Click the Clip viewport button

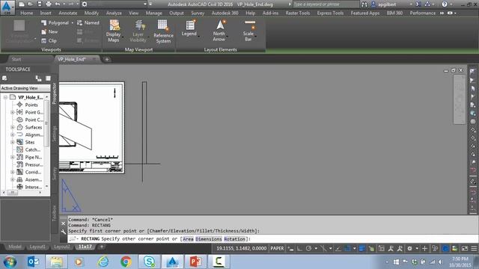49,40
